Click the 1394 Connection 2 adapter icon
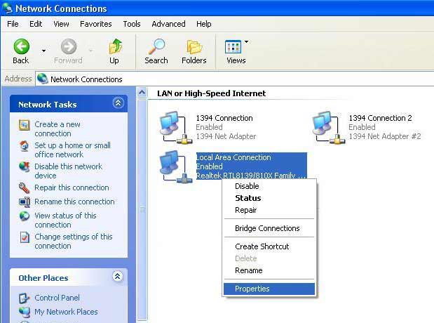The height and width of the screenshot is (323, 434). (x=329, y=127)
